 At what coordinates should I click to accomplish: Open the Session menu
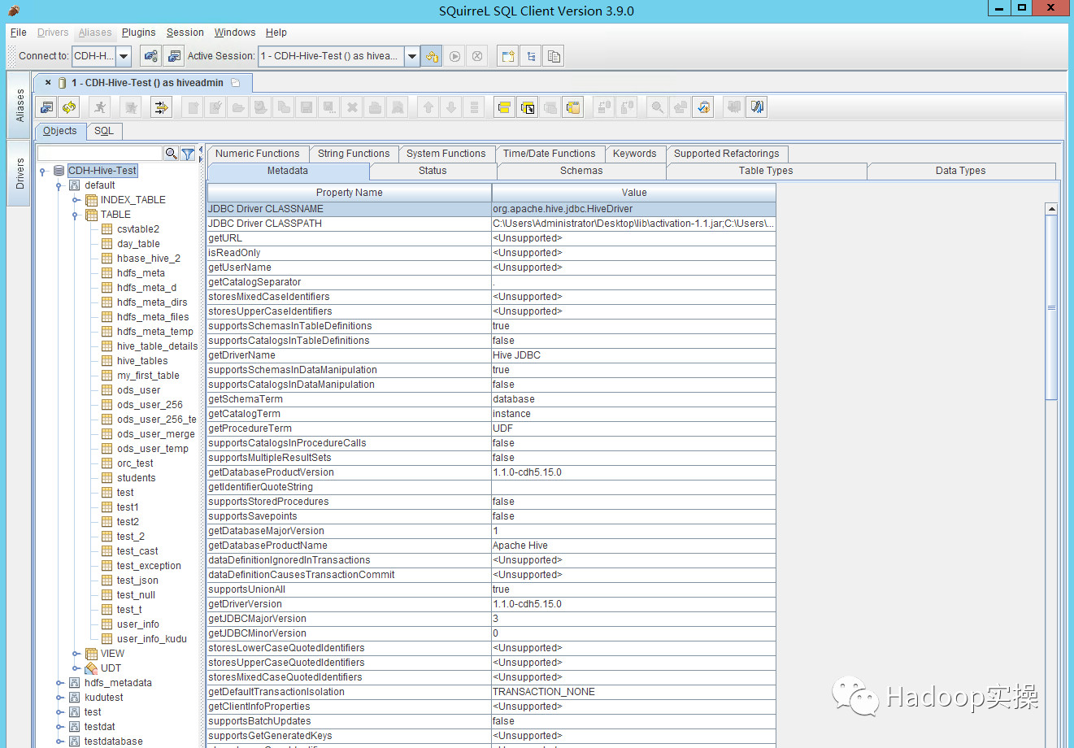(x=185, y=33)
